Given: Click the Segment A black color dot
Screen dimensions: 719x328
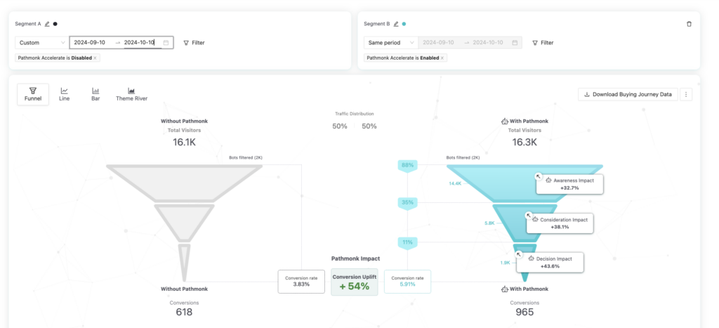Looking at the screenshot, I should click(55, 24).
